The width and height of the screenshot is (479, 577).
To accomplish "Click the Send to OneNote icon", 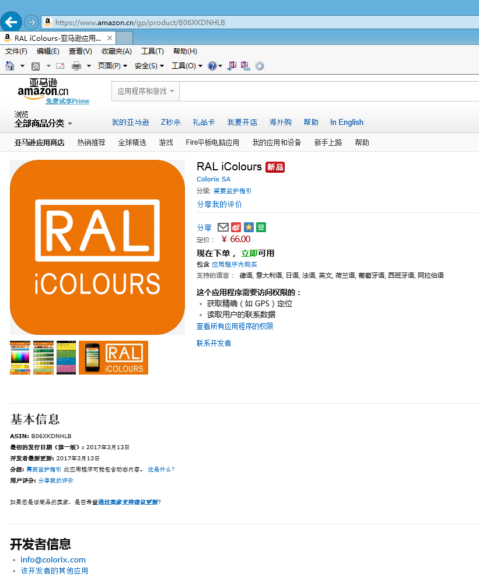I will click(x=232, y=66).
